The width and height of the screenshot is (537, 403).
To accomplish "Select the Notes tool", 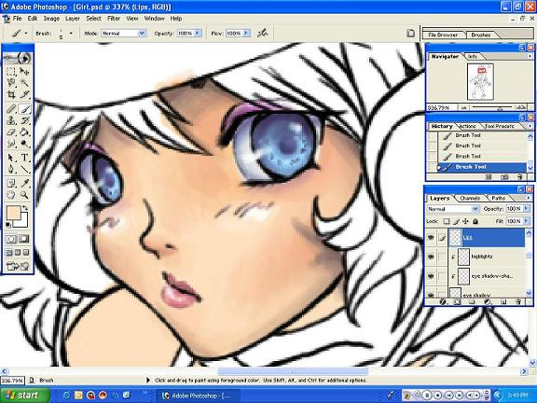I will click(x=11, y=184).
